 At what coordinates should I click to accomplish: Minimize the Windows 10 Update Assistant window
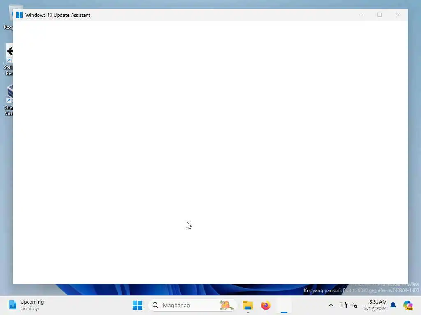click(x=361, y=15)
